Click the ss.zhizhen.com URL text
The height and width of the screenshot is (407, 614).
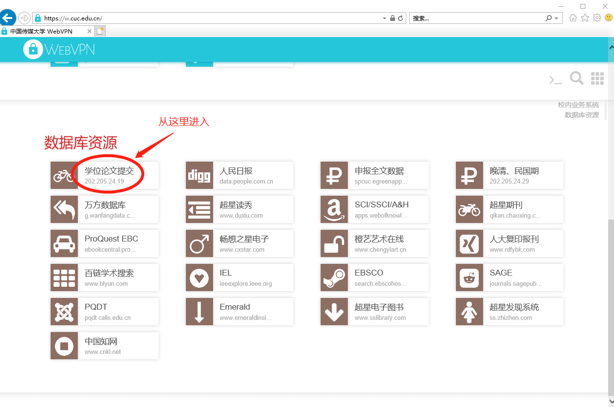click(x=511, y=318)
